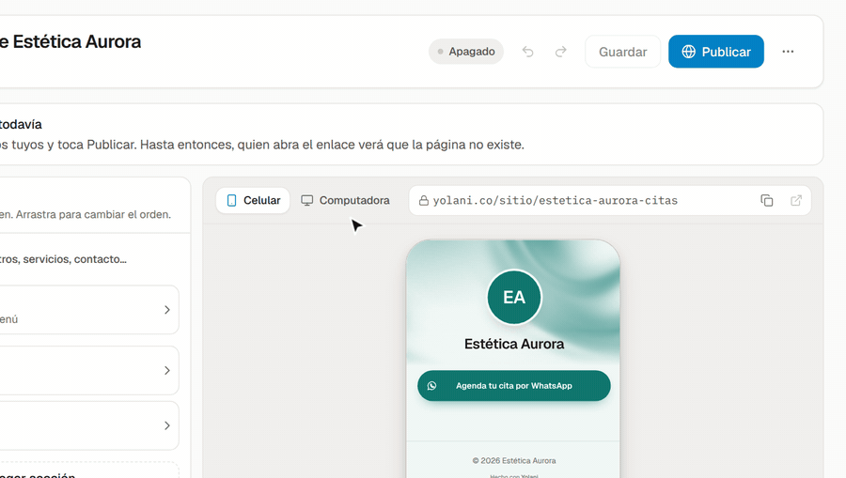Click the yolani.co/sitio/estetica-aurora-citas URL field
846x478 pixels.
(x=610, y=200)
